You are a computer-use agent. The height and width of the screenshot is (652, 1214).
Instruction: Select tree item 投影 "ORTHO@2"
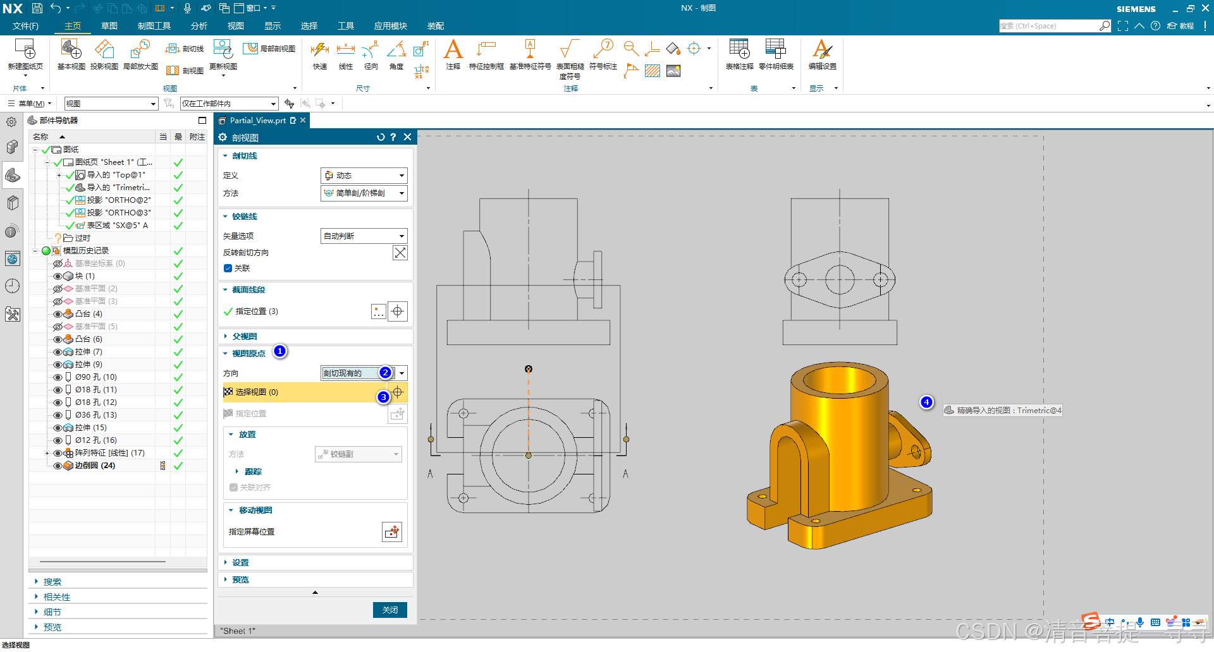119,200
